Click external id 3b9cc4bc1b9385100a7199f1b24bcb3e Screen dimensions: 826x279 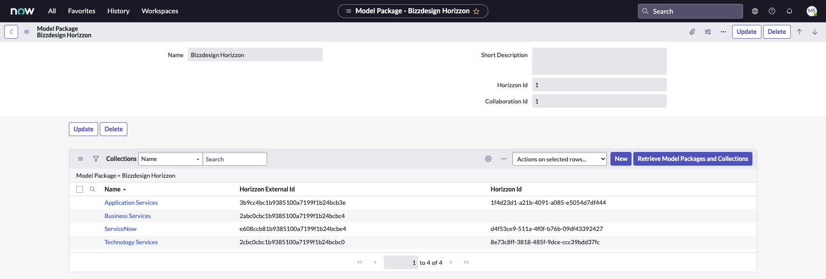[x=293, y=203]
